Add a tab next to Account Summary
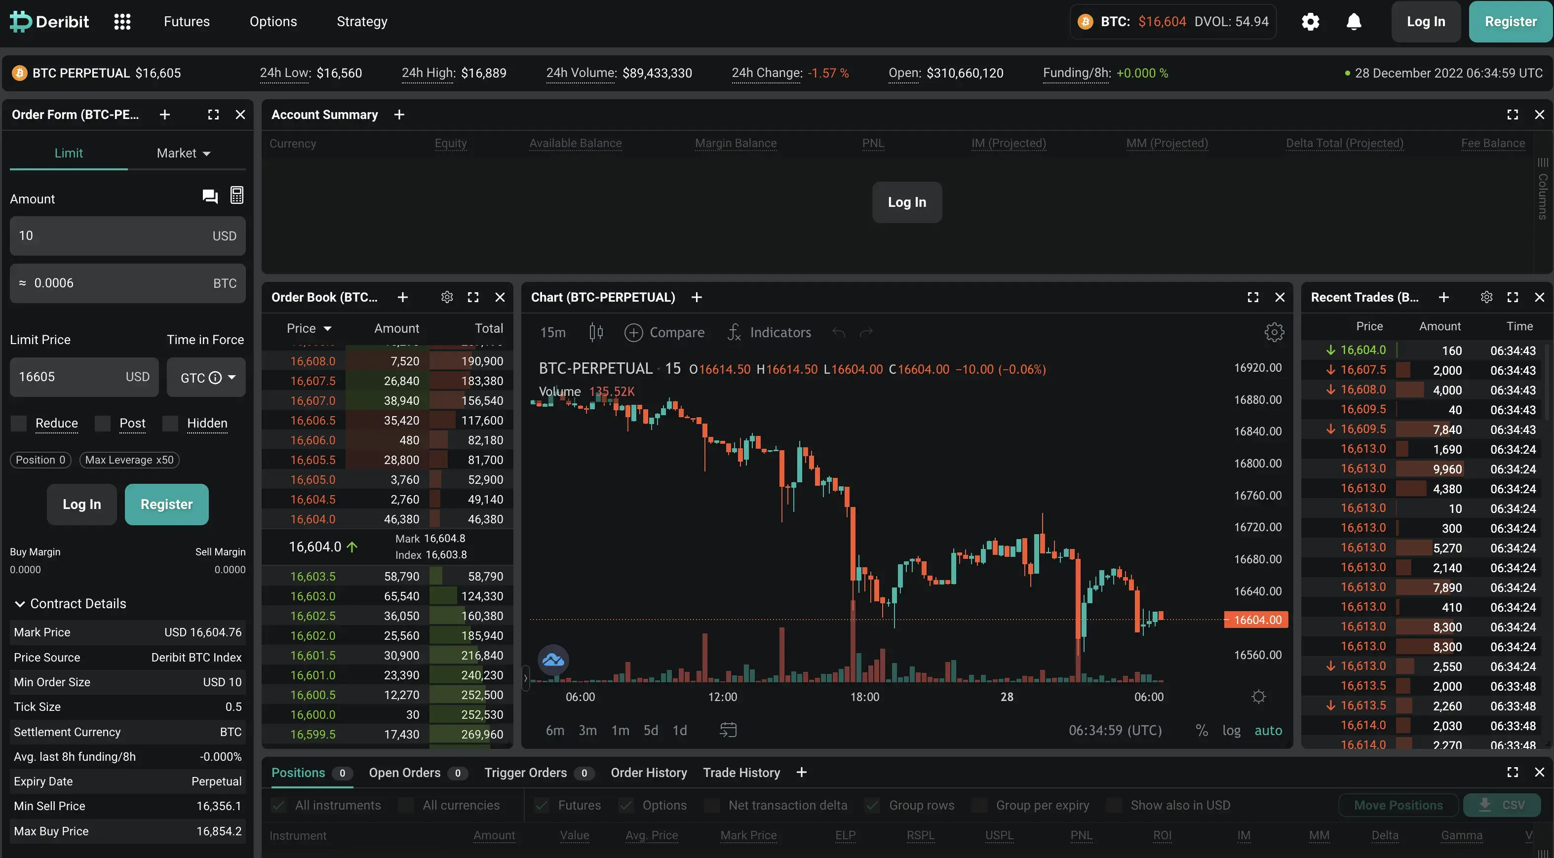Viewport: 1554px width, 858px height. 399,115
